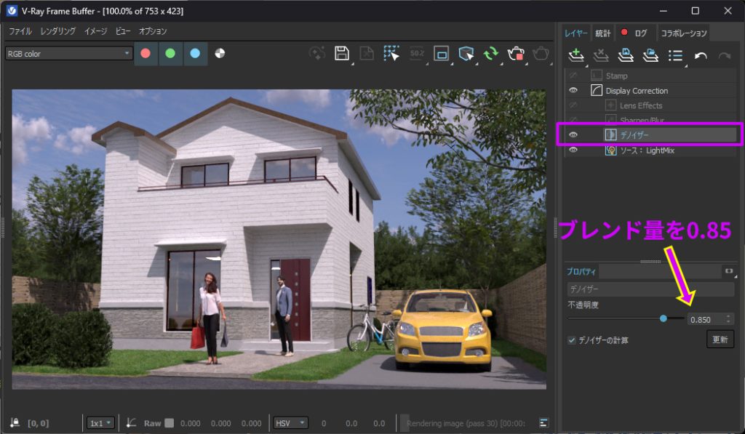Click the undo arrow in layers panel

[x=700, y=55]
